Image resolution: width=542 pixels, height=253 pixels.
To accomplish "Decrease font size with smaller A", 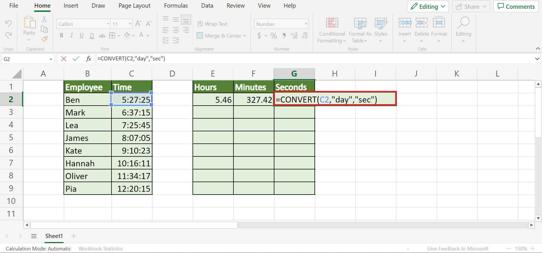I will click(149, 24).
